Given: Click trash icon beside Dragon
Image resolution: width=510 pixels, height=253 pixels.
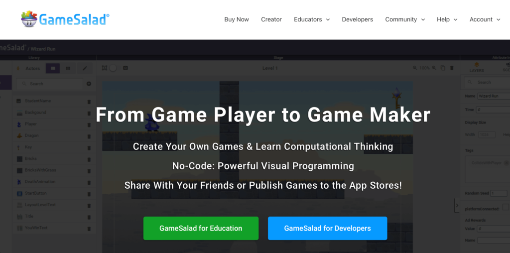Looking at the screenshot, I should pos(89,136).
